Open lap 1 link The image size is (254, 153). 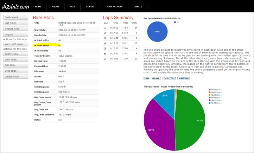coord(105,28)
